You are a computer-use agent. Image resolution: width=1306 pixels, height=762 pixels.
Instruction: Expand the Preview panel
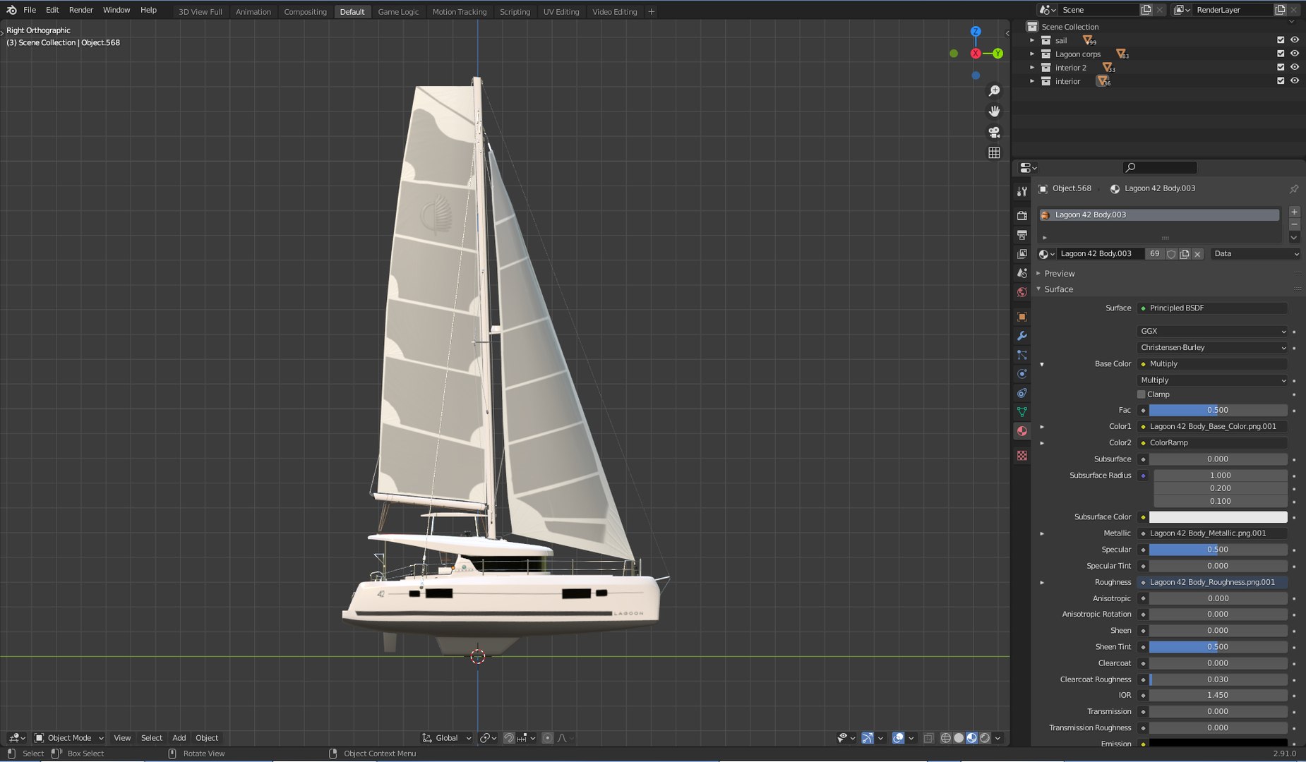(x=1039, y=274)
